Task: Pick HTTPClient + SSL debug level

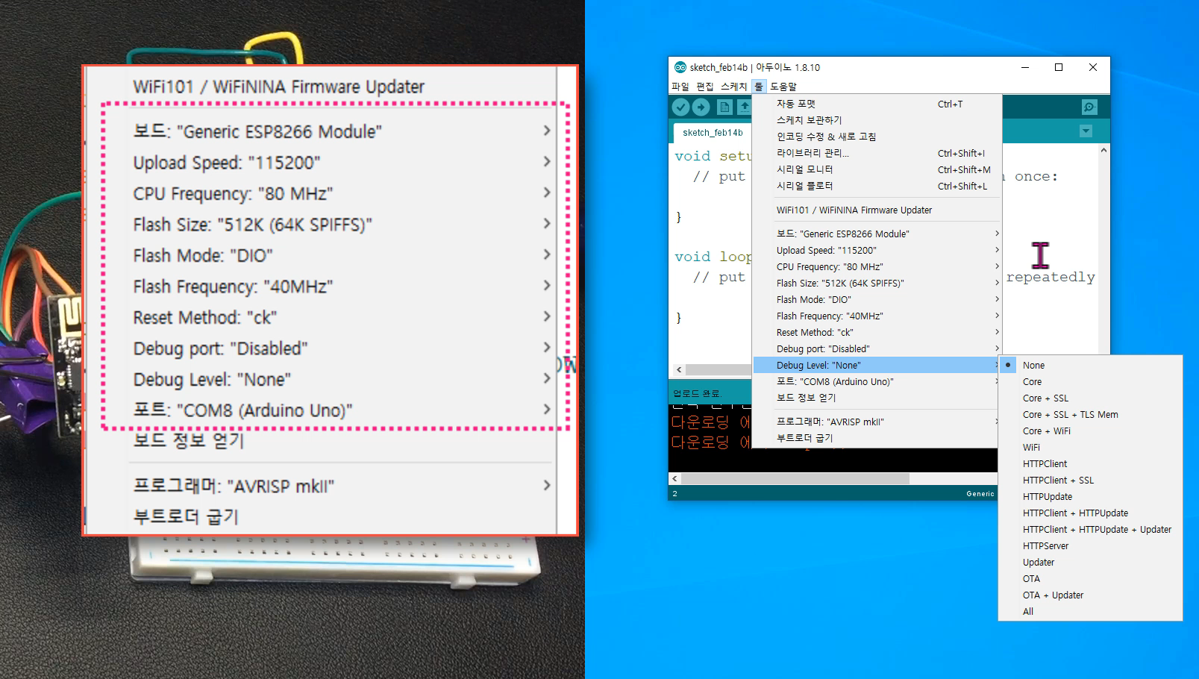Action: [x=1090, y=480]
